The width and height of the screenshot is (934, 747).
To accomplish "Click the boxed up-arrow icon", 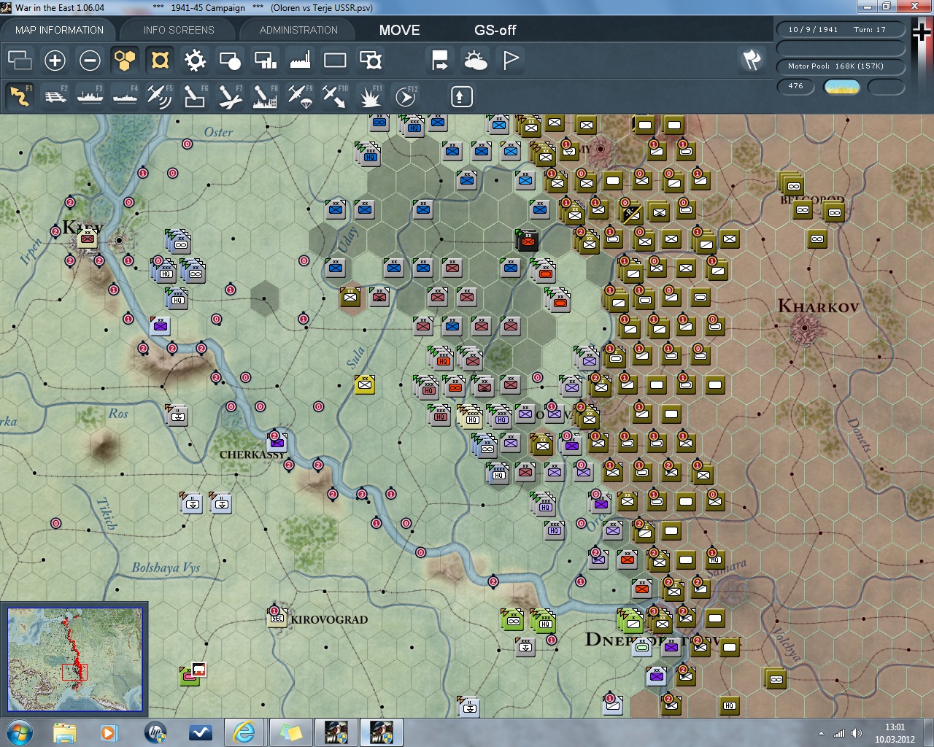I will 462,96.
